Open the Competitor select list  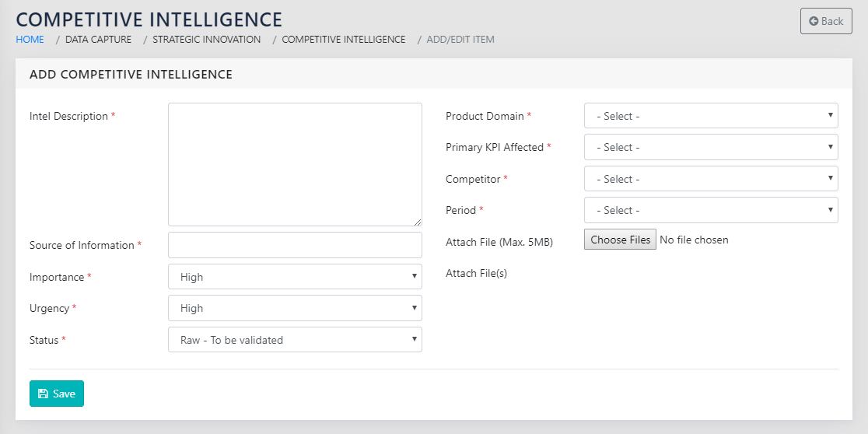[x=710, y=179]
